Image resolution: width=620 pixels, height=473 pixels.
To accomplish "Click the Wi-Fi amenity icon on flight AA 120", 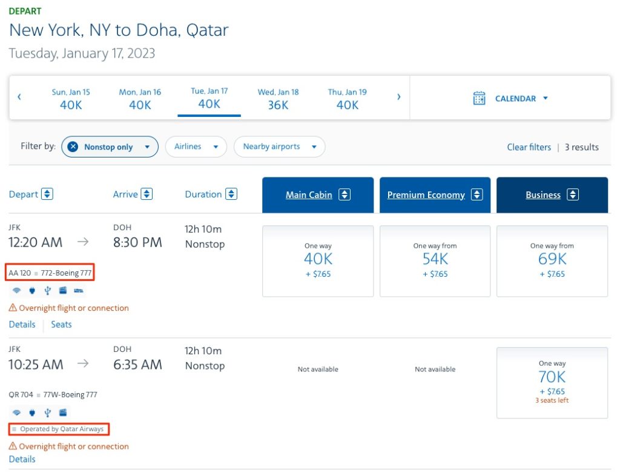I will click(16, 290).
